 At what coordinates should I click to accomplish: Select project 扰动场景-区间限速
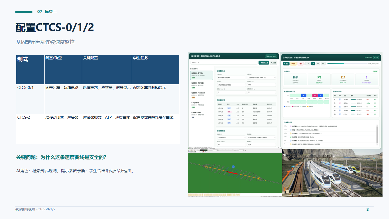click(201, 115)
